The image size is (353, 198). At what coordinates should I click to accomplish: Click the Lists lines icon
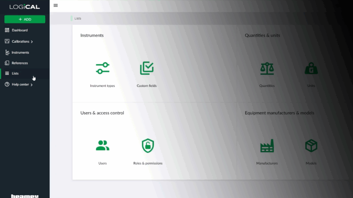pyautogui.click(x=7, y=73)
